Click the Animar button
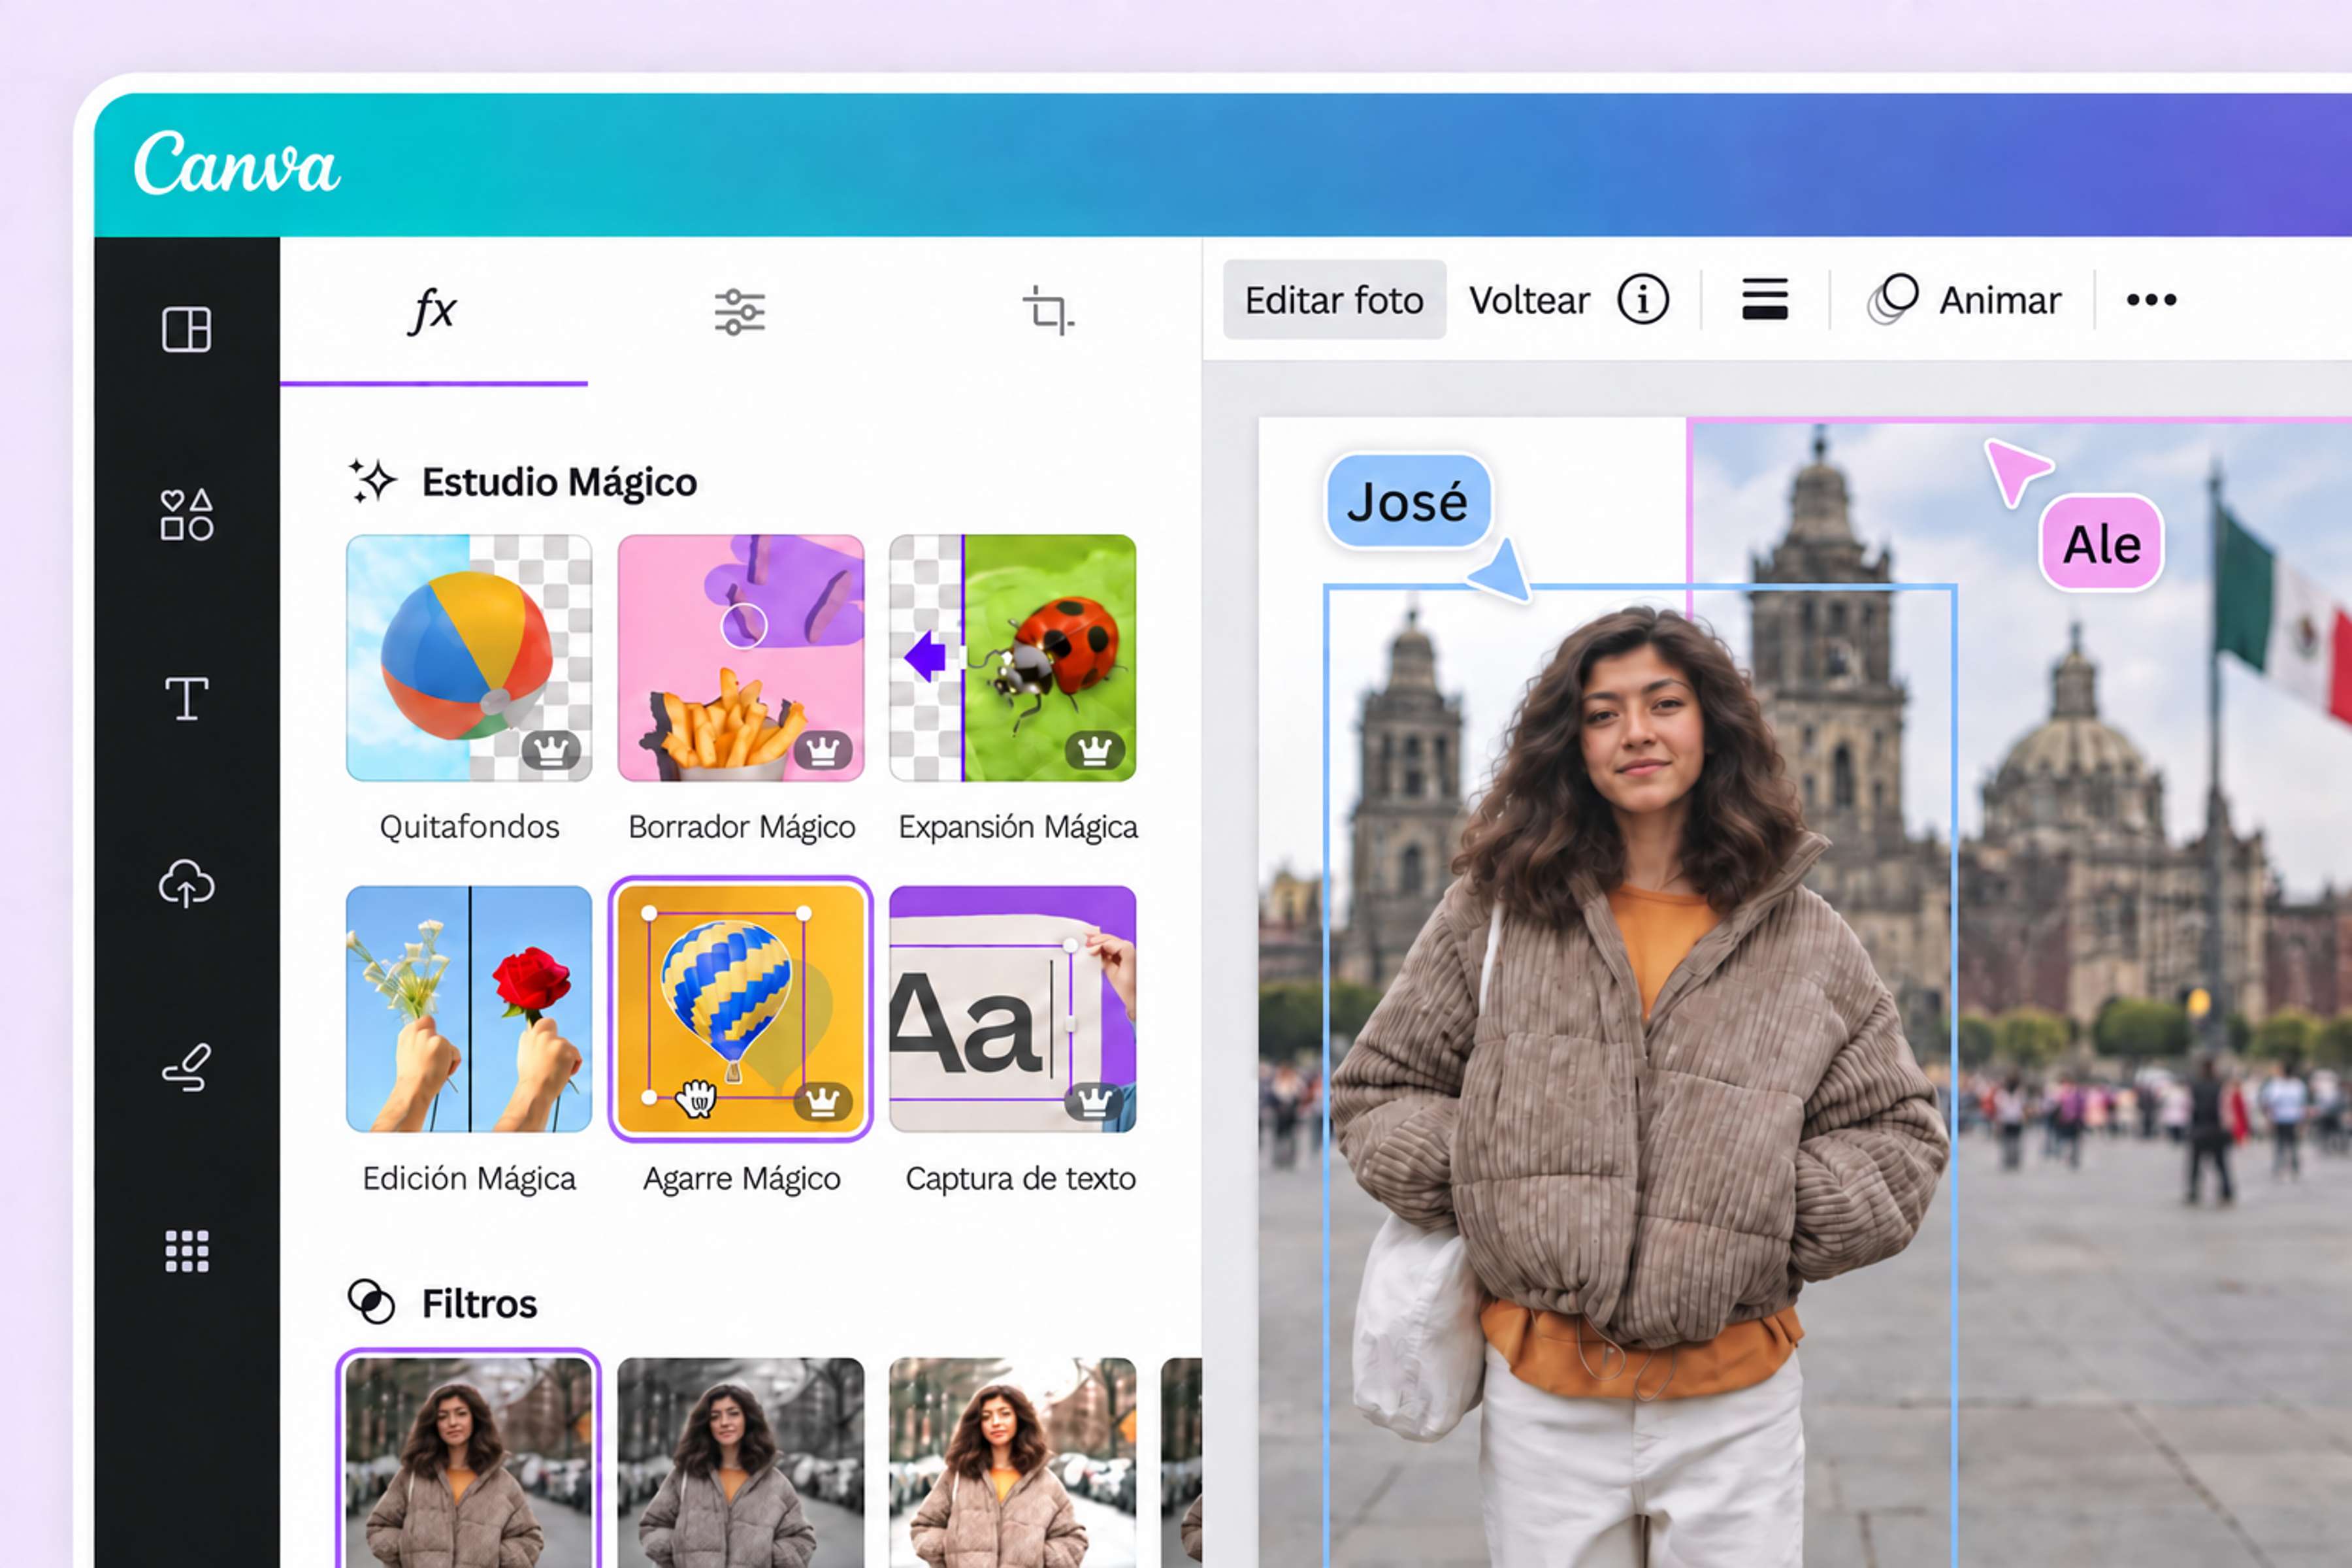Image resolution: width=2352 pixels, height=1568 pixels. pyautogui.click(x=1964, y=300)
